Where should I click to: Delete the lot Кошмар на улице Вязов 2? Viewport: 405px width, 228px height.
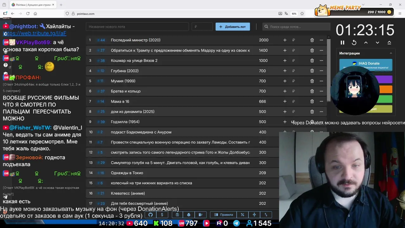point(312,60)
